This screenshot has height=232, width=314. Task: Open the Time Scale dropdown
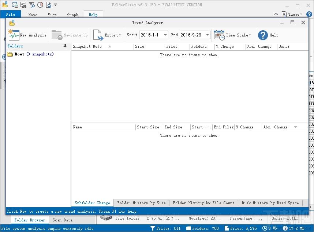click(x=238, y=35)
